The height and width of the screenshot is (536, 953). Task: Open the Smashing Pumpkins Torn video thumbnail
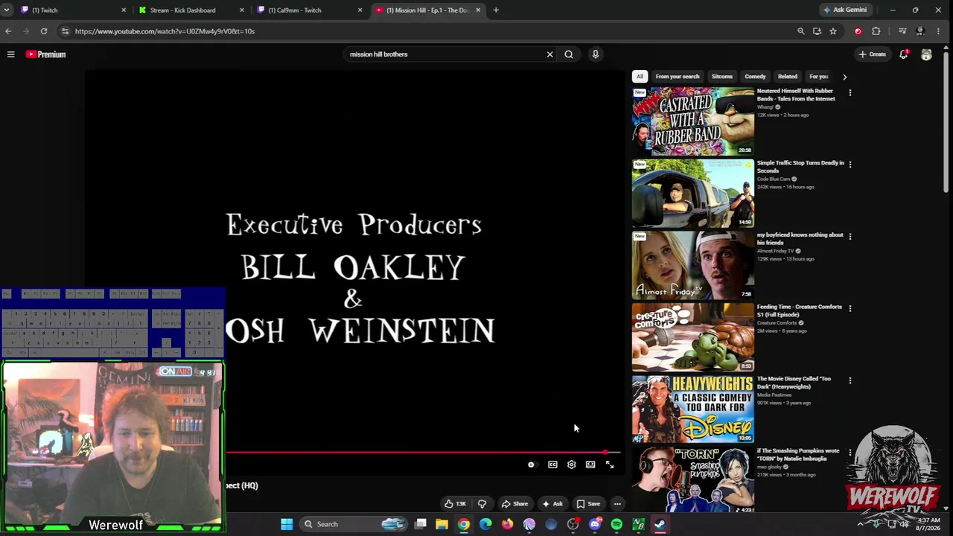coord(693,480)
